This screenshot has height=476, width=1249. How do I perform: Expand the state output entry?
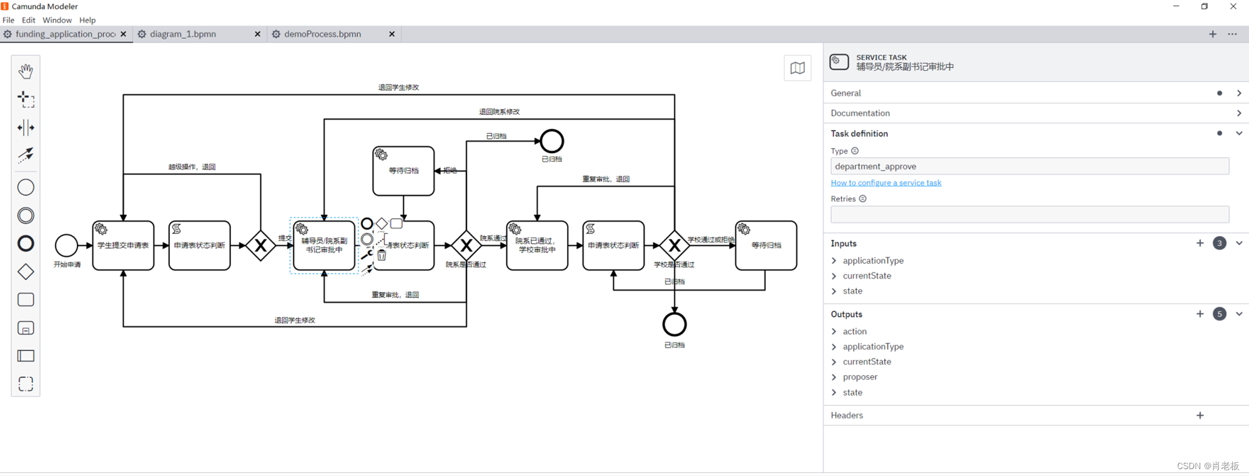tap(834, 392)
